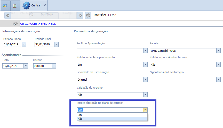Advance to next month with double-right arrow

click(80, 15)
